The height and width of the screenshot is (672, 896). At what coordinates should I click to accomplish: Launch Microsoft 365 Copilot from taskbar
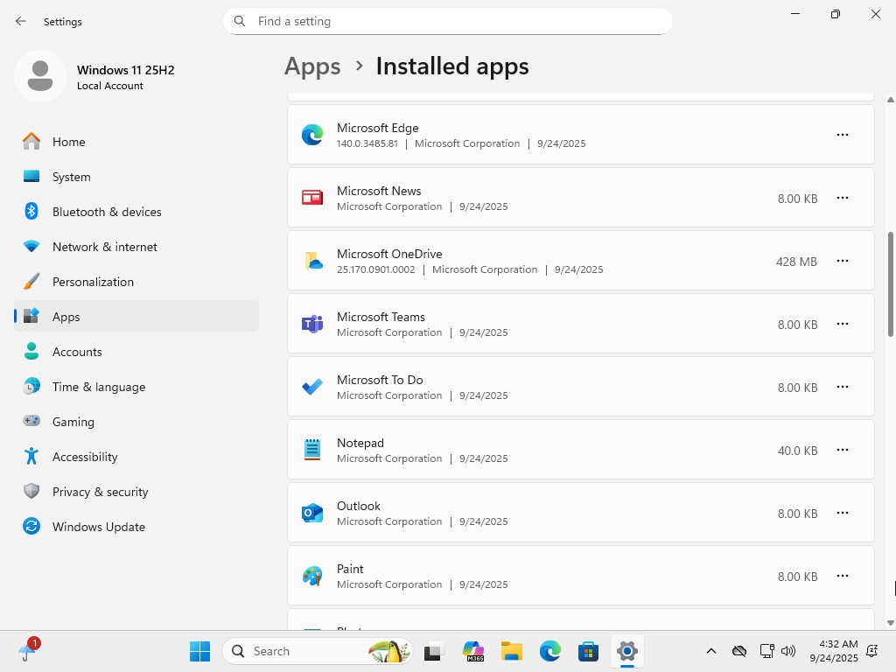(473, 651)
